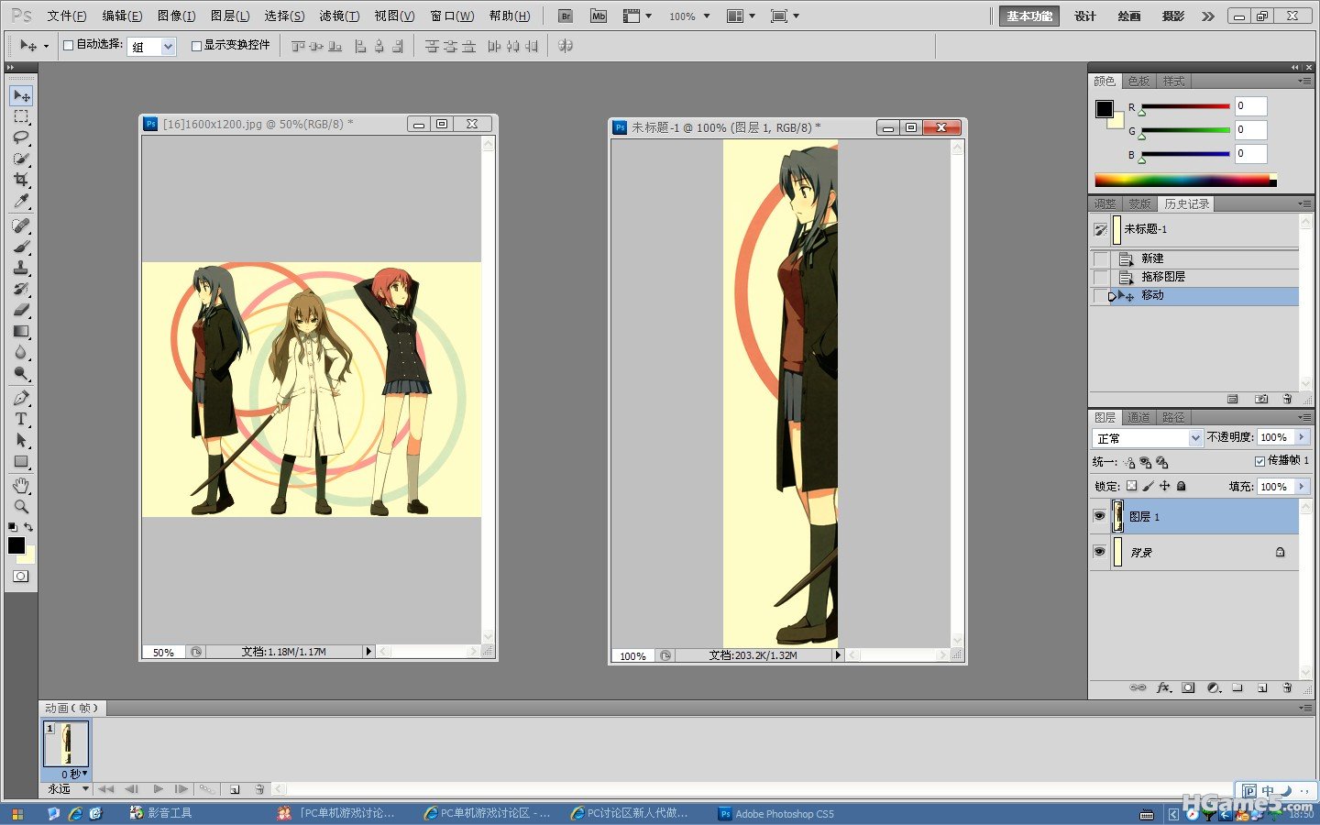Open the 不透明度 slider arrow
Image resolution: width=1320 pixels, height=825 pixels.
pos(1301,437)
